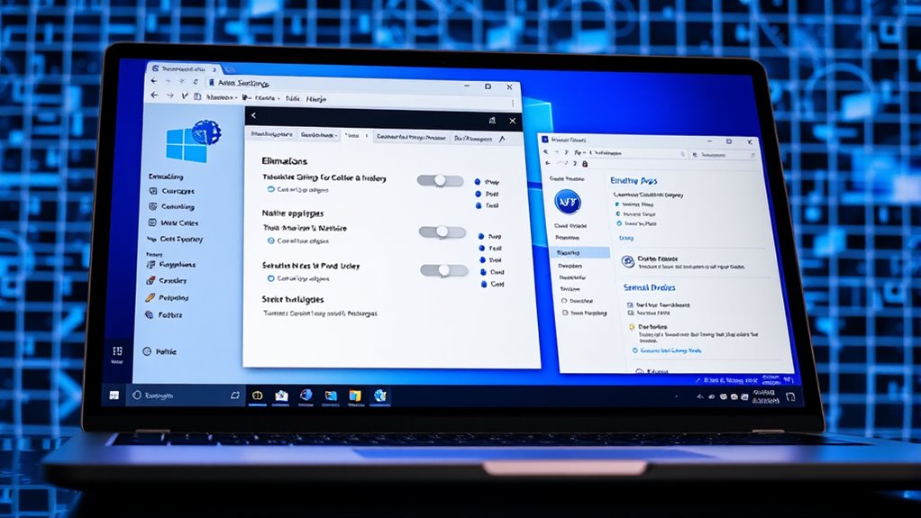Viewport: 921px width, 518px height.
Task: Toggle the first switch under the top heading
Action: coord(440,180)
